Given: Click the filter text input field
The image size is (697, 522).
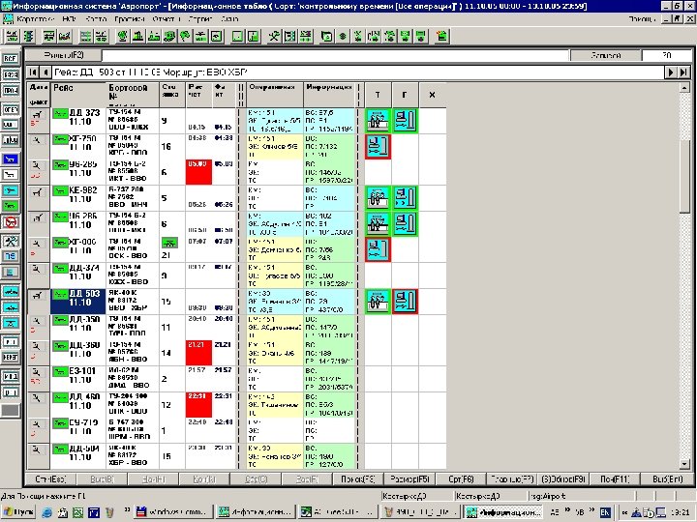Looking at the screenshot, I should (x=336, y=55).
